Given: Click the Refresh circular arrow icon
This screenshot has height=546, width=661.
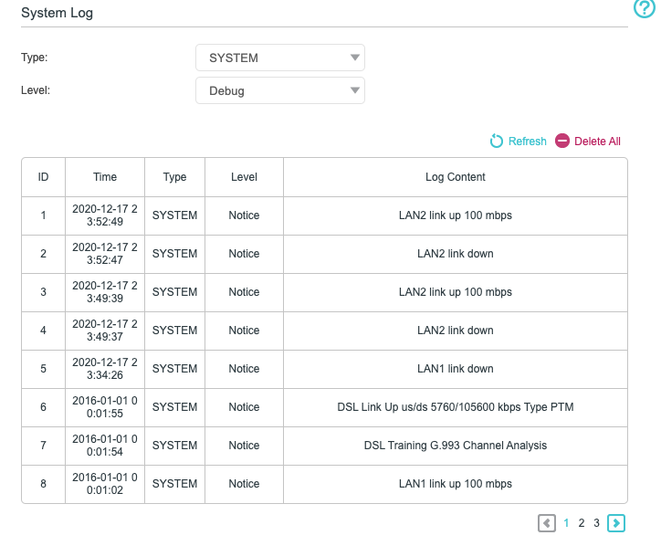Looking at the screenshot, I should pyautogui.click(x=497, y=141).
